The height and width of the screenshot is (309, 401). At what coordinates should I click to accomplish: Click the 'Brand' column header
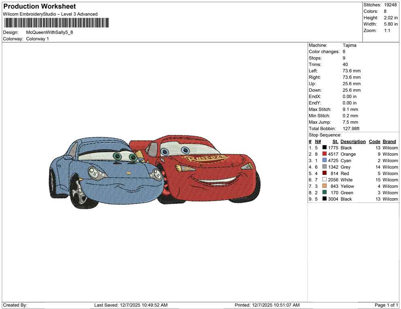coord(389,141)
